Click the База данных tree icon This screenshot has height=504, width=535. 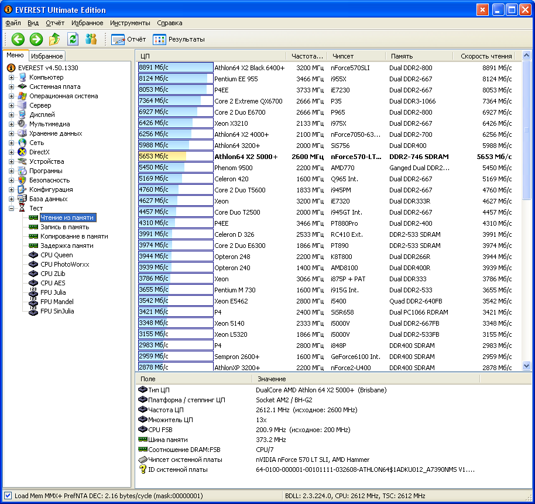point(22,199)
